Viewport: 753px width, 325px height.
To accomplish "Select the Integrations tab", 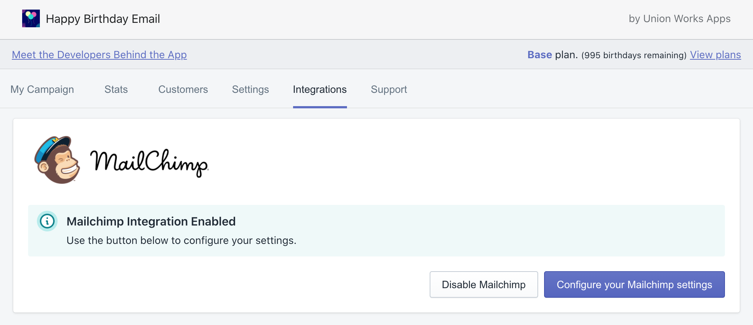I will 320,90.
